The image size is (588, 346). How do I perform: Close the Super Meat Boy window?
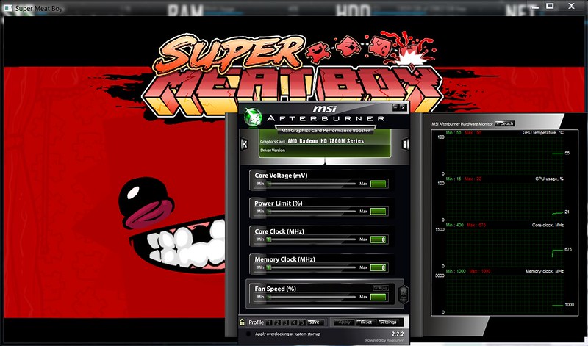pos(571,6)
